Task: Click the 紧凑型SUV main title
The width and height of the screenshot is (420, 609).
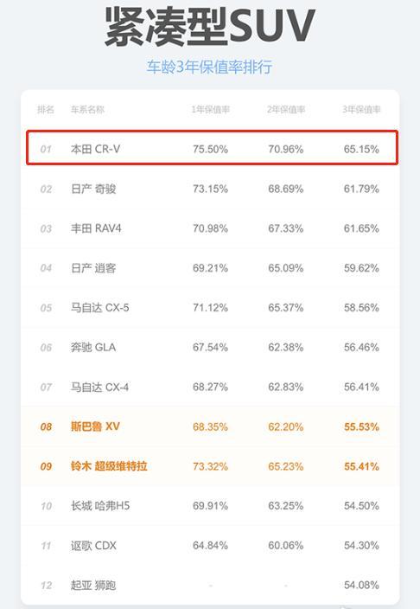Action: [x=210, y=27]
